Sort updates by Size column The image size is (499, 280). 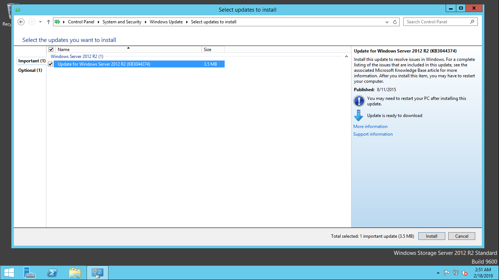click(x=213, y=49)
